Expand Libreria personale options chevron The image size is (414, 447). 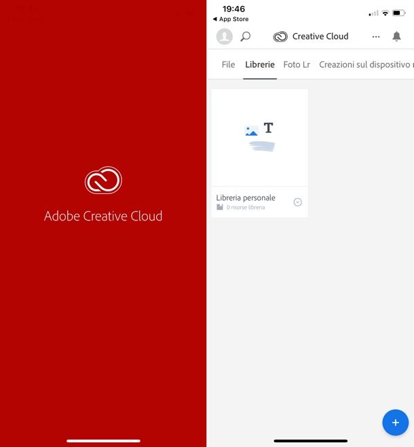click(297, 202)
